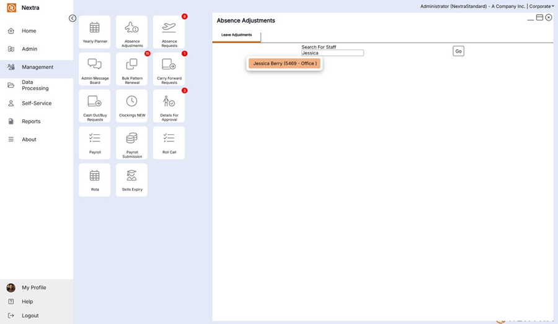
Task: Click the Go button
Action: (458, 51)
